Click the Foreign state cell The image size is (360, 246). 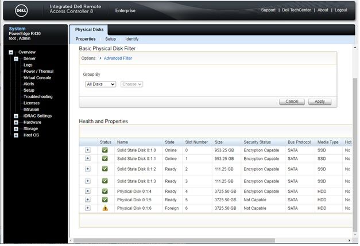tap(172, 208)
